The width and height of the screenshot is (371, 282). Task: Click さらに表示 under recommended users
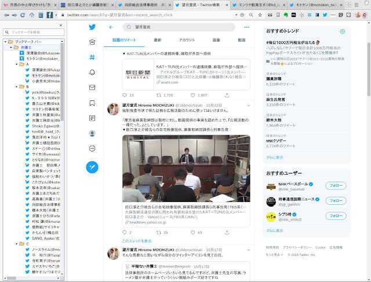pyautogui.click(x=274, y=230)
